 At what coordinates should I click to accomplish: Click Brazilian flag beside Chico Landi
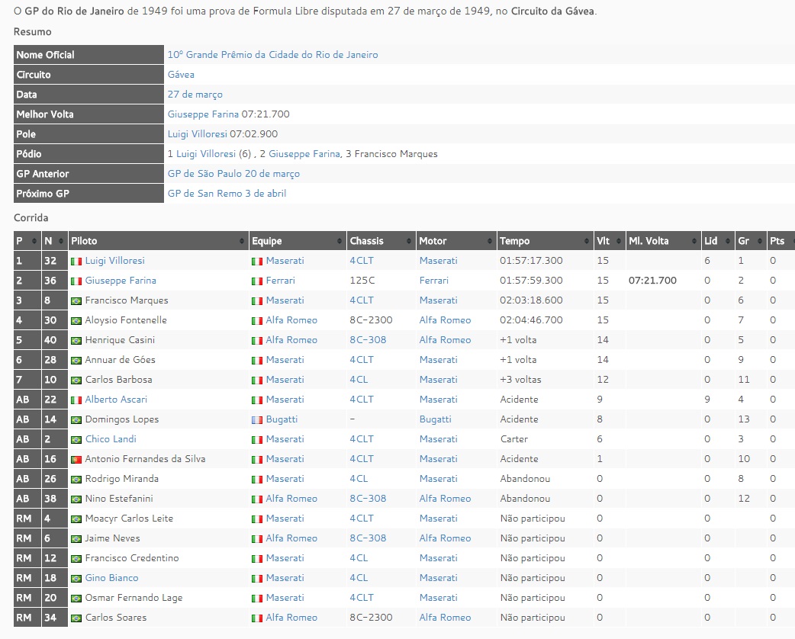[x=76, y=440]
